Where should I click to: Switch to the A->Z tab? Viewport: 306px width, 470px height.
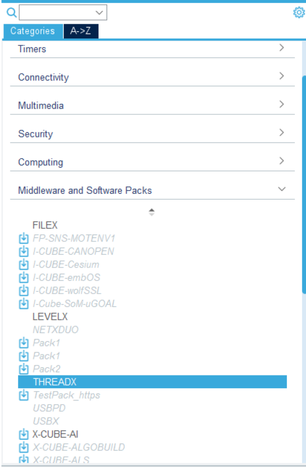(81, 31)
